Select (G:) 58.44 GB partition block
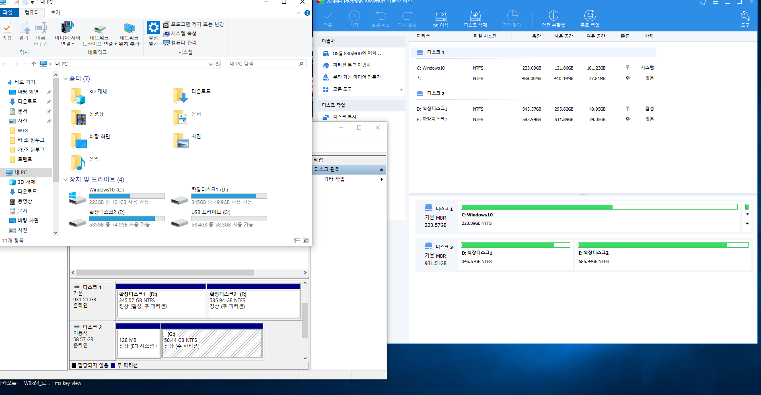The width and height of the screenshot is (761, 395). pyautogui.click(x=212, y=341)
